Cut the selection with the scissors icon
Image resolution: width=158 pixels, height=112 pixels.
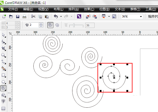click(33, 16)
